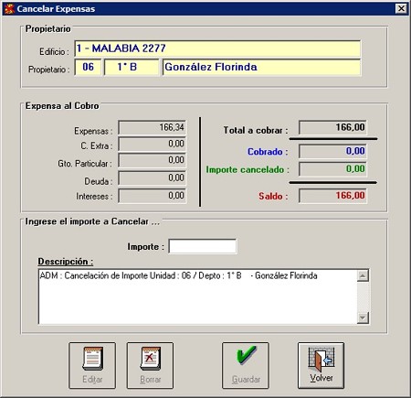Click the Editar notepad icon button
The image size is (411, 398).
[92, 365]
